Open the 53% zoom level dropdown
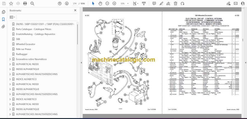The width and height of the screenshot is (247, 119). (x=124, y=4)
